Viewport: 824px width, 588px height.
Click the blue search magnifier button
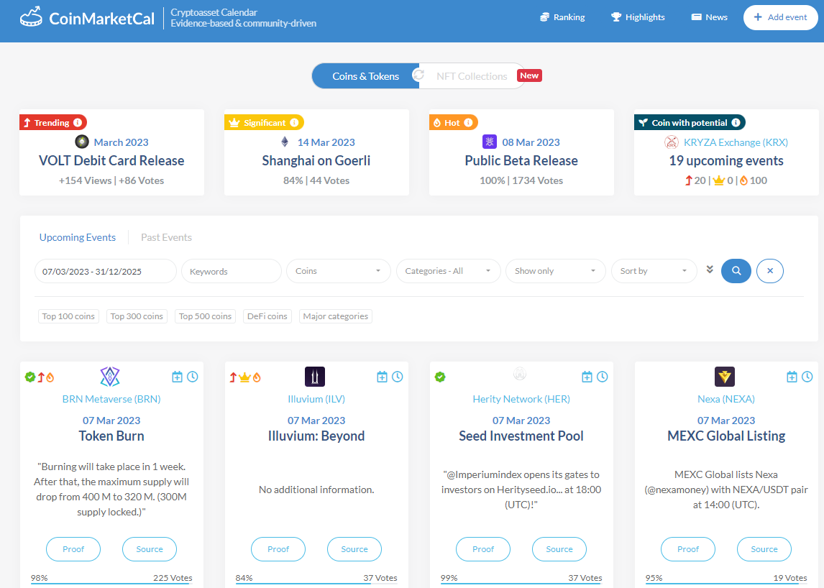736,271
